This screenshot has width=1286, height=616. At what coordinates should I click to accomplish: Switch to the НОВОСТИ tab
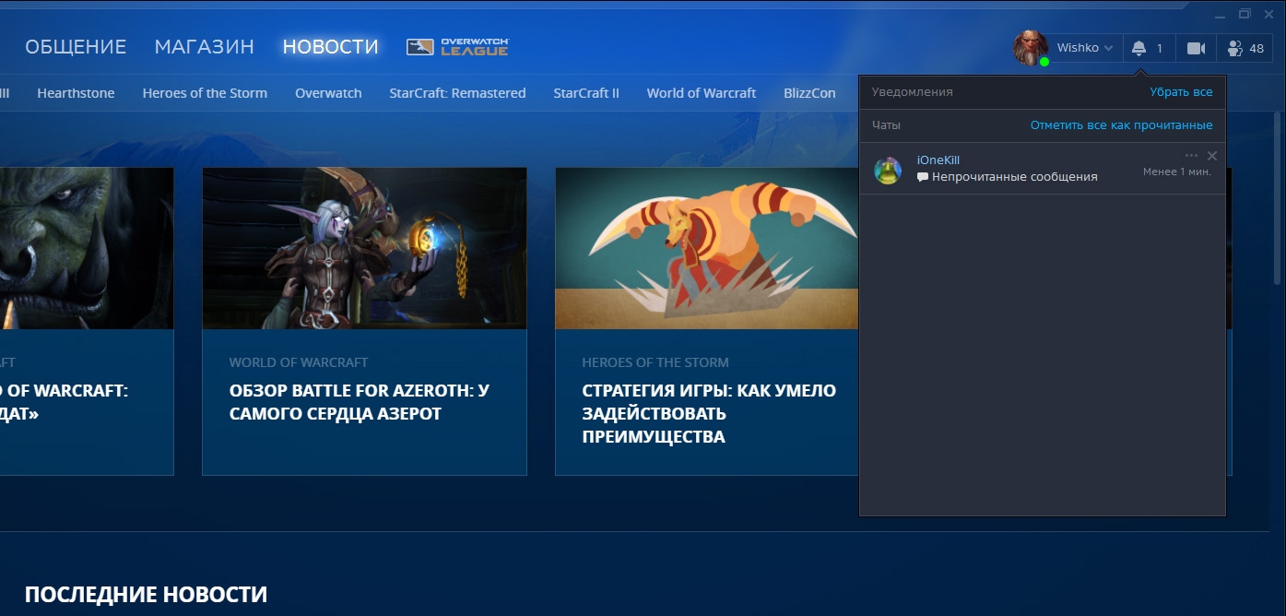pyautogui.click(x=331, y=47)
